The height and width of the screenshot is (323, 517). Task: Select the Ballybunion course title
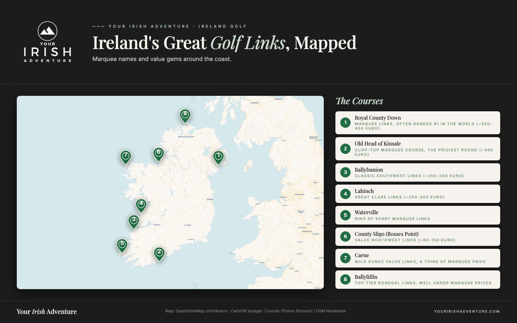click(369, 170)
